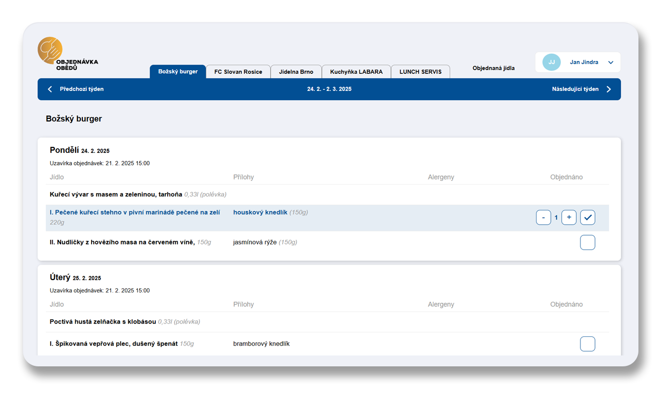Click the Následující týden text button
The width and height of the screenshot is (669, 402).
(575, 89)
